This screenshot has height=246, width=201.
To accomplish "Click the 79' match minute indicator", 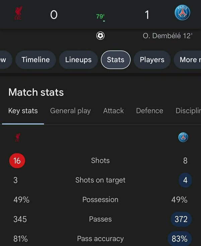I will tap(100, 16).
